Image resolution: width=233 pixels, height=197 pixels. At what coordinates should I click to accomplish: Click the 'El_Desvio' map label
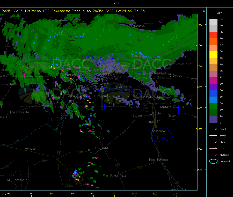[x=60, y=98]
